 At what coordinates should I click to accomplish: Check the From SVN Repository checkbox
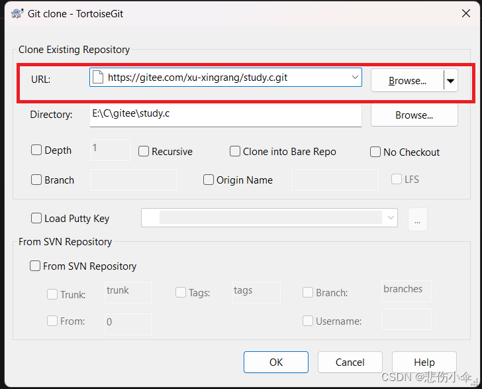point(34,266)
